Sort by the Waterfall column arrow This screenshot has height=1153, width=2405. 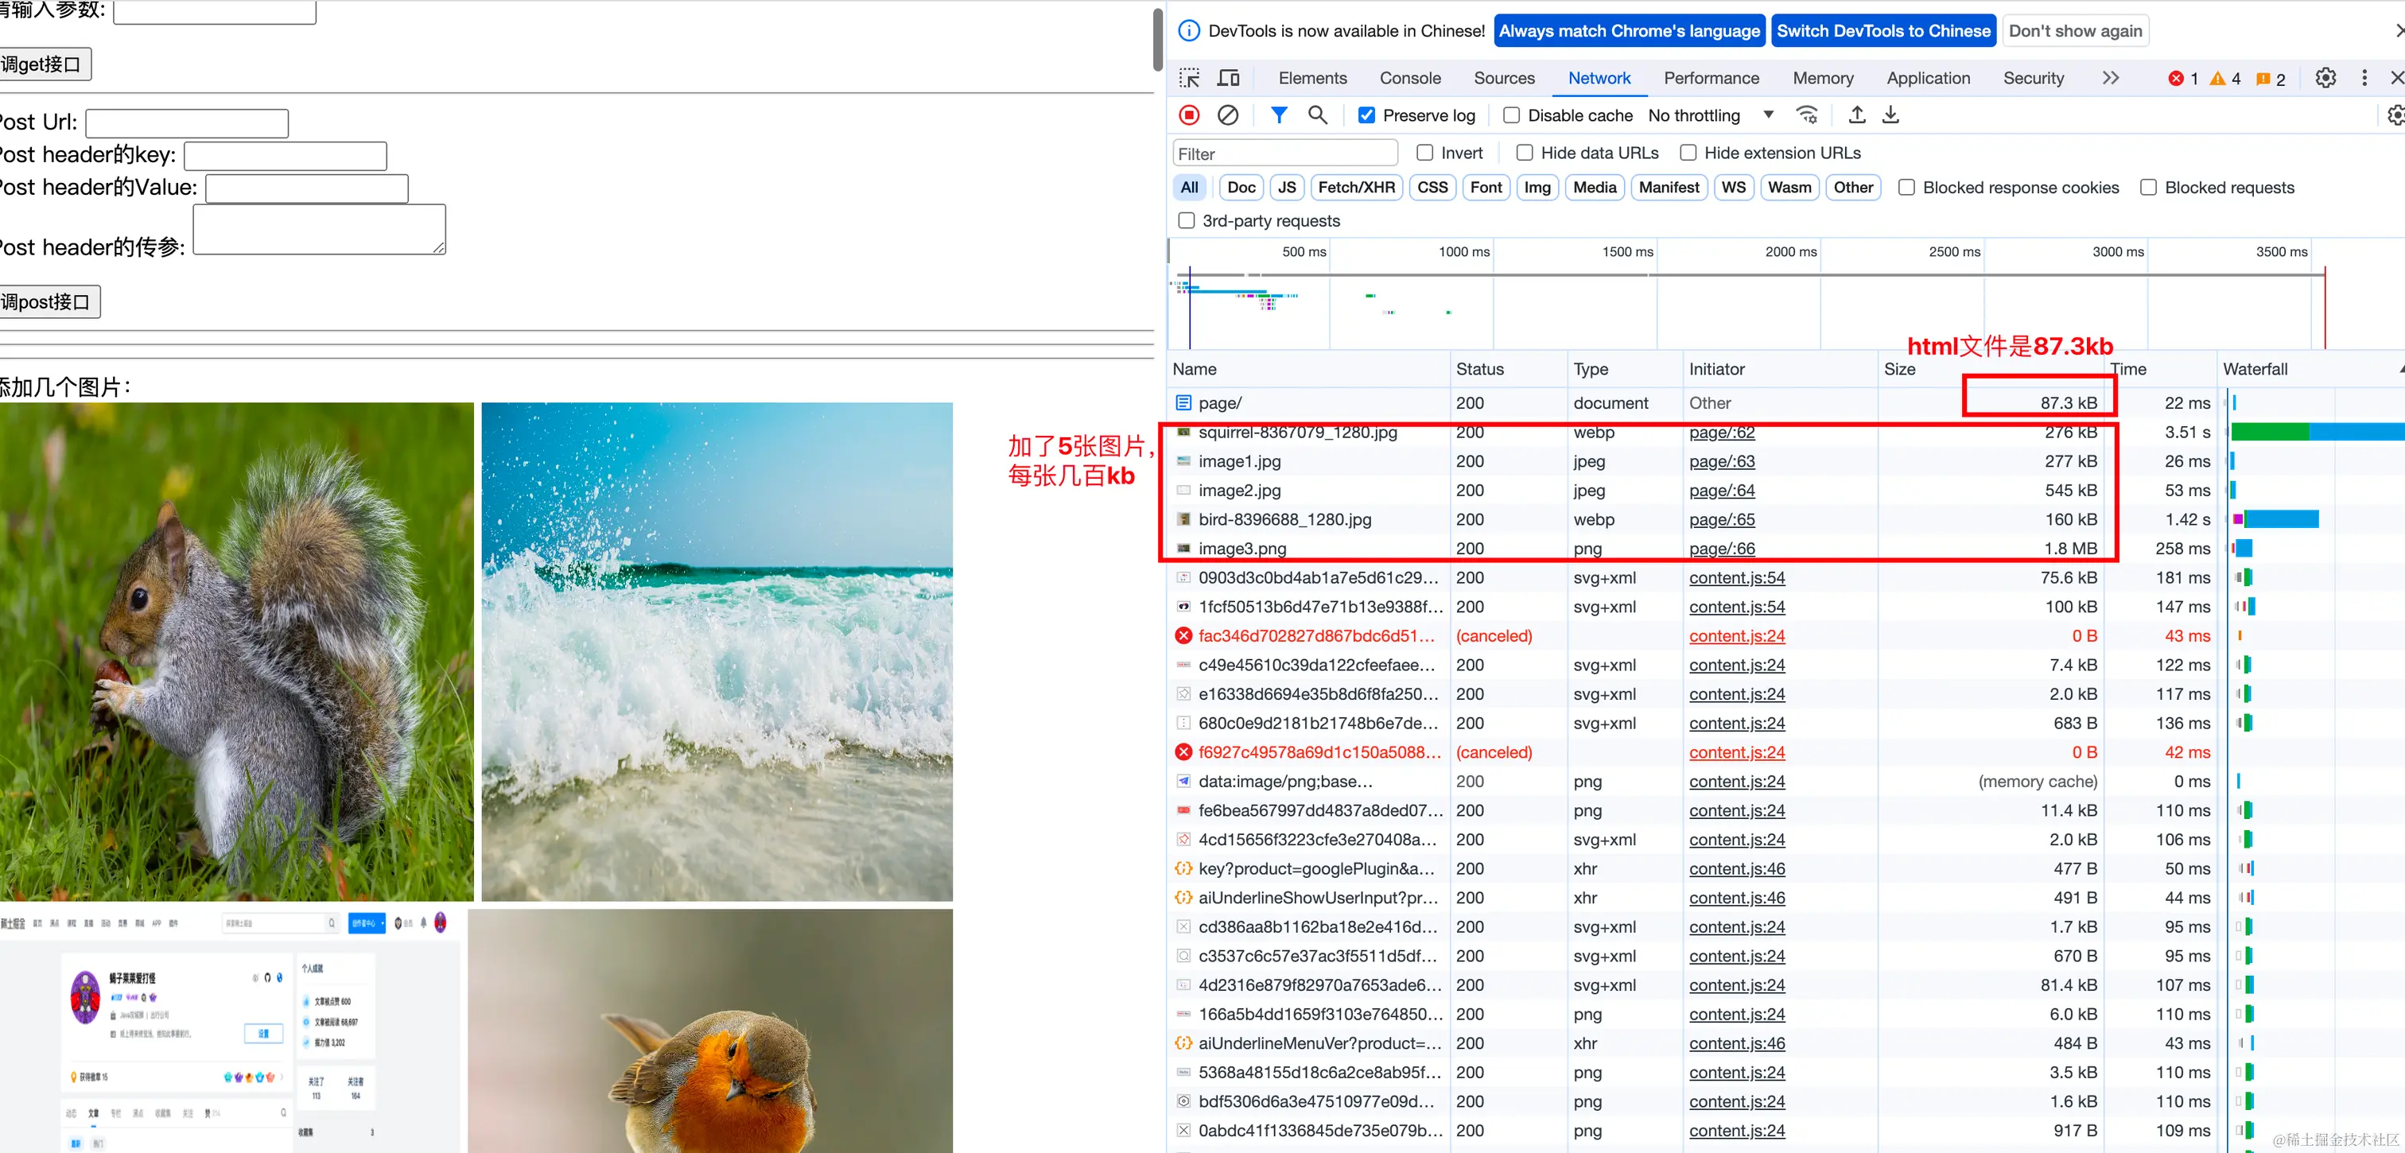coord(2400,370)
